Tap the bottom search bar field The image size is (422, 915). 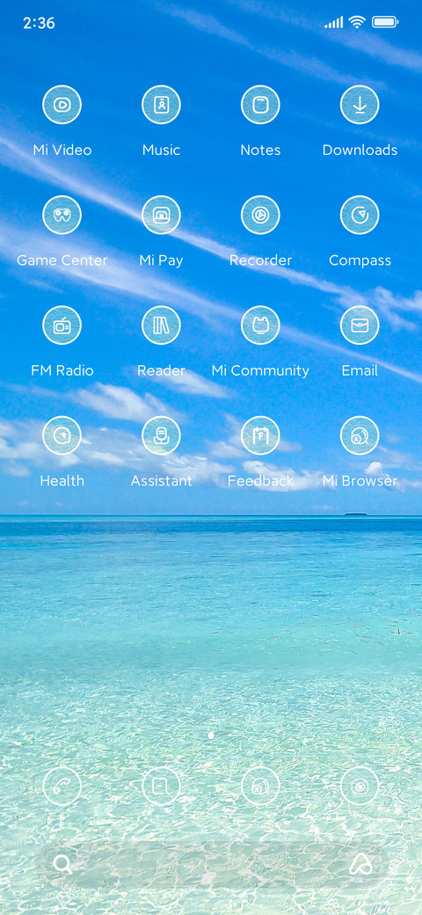pos(211,865)
